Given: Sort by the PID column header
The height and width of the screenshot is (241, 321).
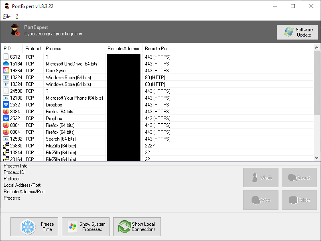Looking at the screenshot, I should (x=7, y=49).
